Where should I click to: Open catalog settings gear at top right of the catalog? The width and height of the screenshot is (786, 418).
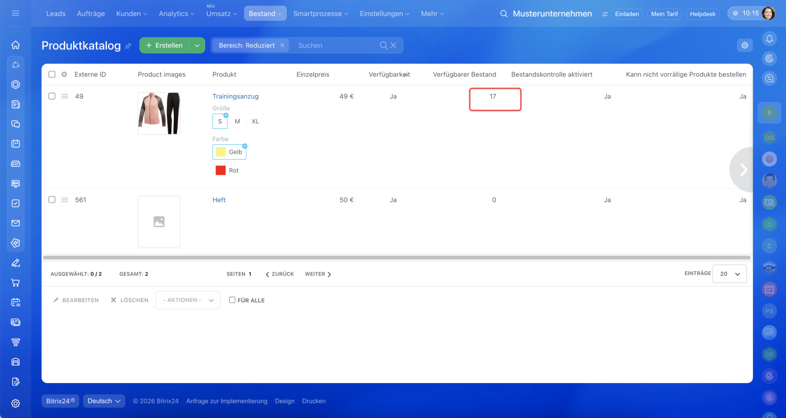pos(745,45)
